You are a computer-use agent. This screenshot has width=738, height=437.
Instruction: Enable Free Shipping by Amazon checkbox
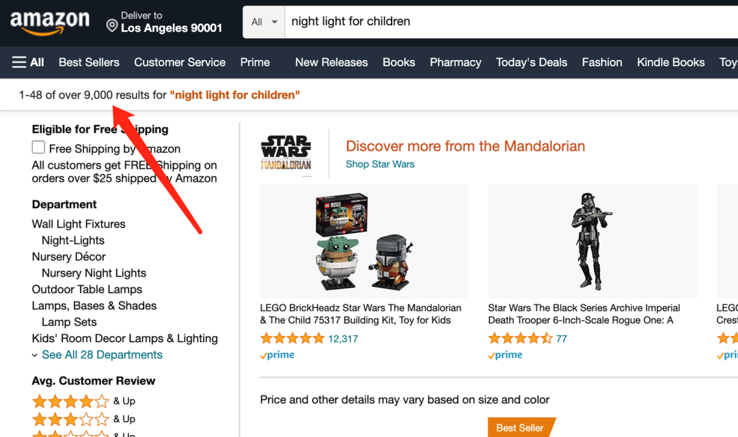point(38,147)
